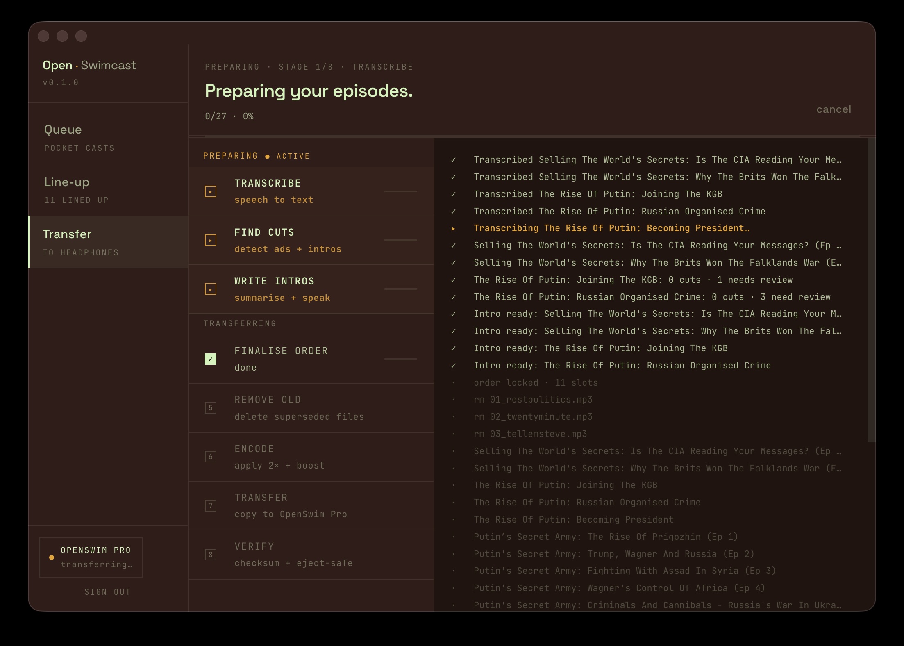Switch to the Line-up section

[x=108, y=190]
